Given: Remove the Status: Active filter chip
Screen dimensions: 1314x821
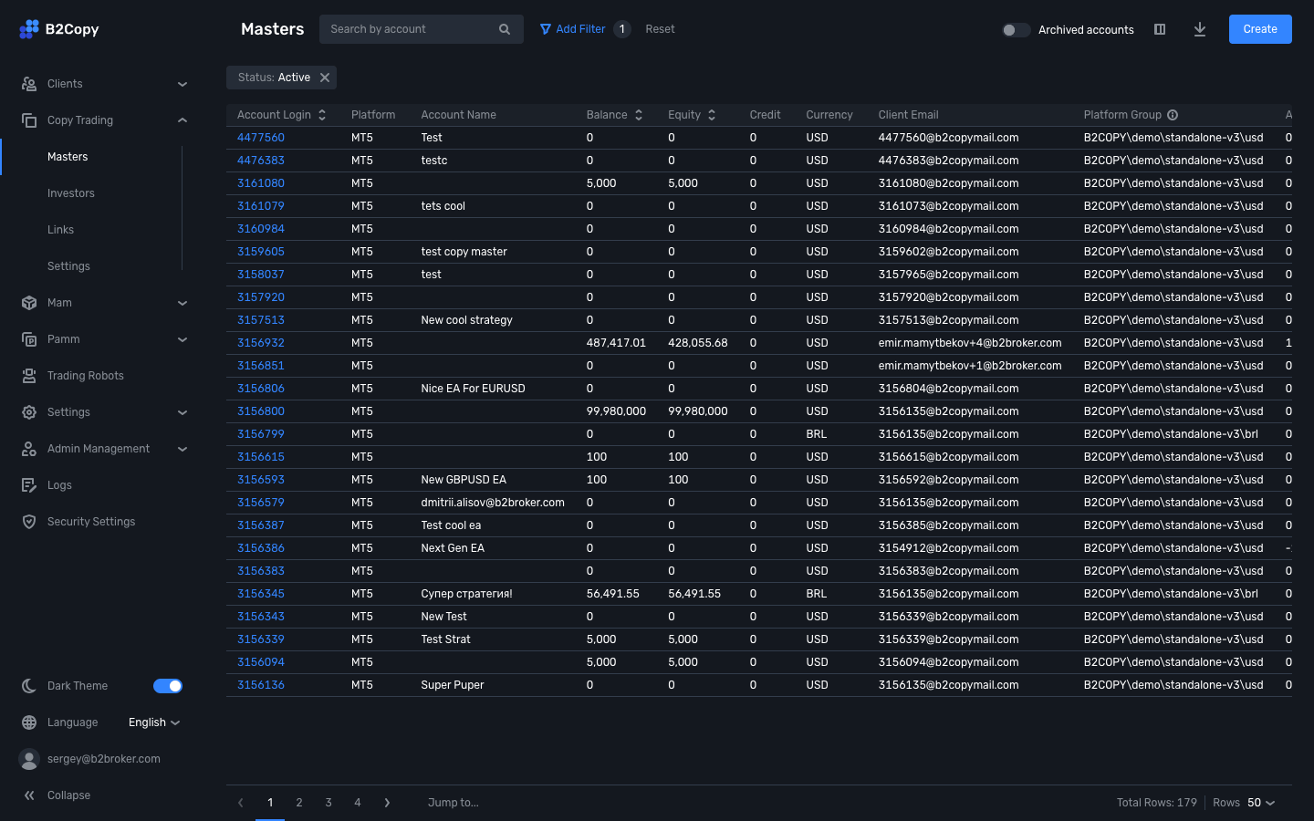Looking at the screenshot, I should point(325,78).
